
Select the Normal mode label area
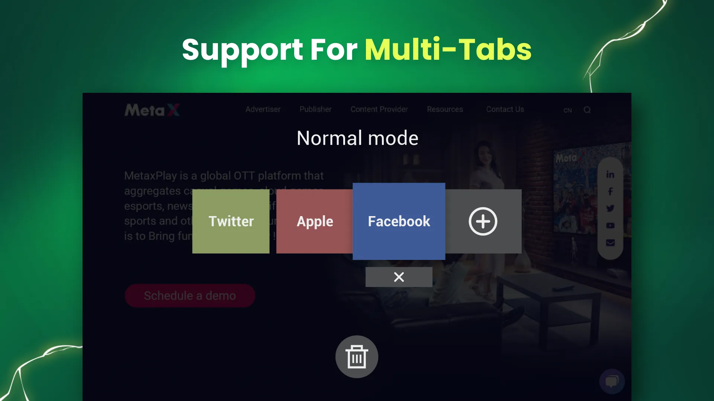tap(357, 138)
